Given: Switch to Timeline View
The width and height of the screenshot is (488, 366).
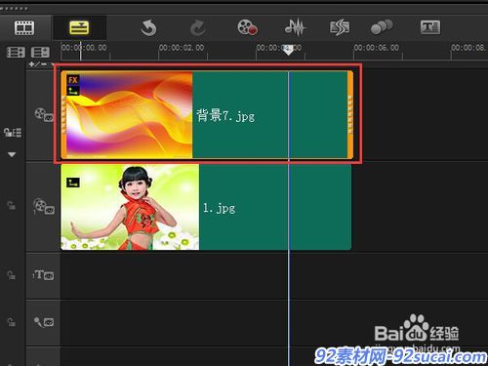Looking at the screenshot, I should tap(79, 27).
